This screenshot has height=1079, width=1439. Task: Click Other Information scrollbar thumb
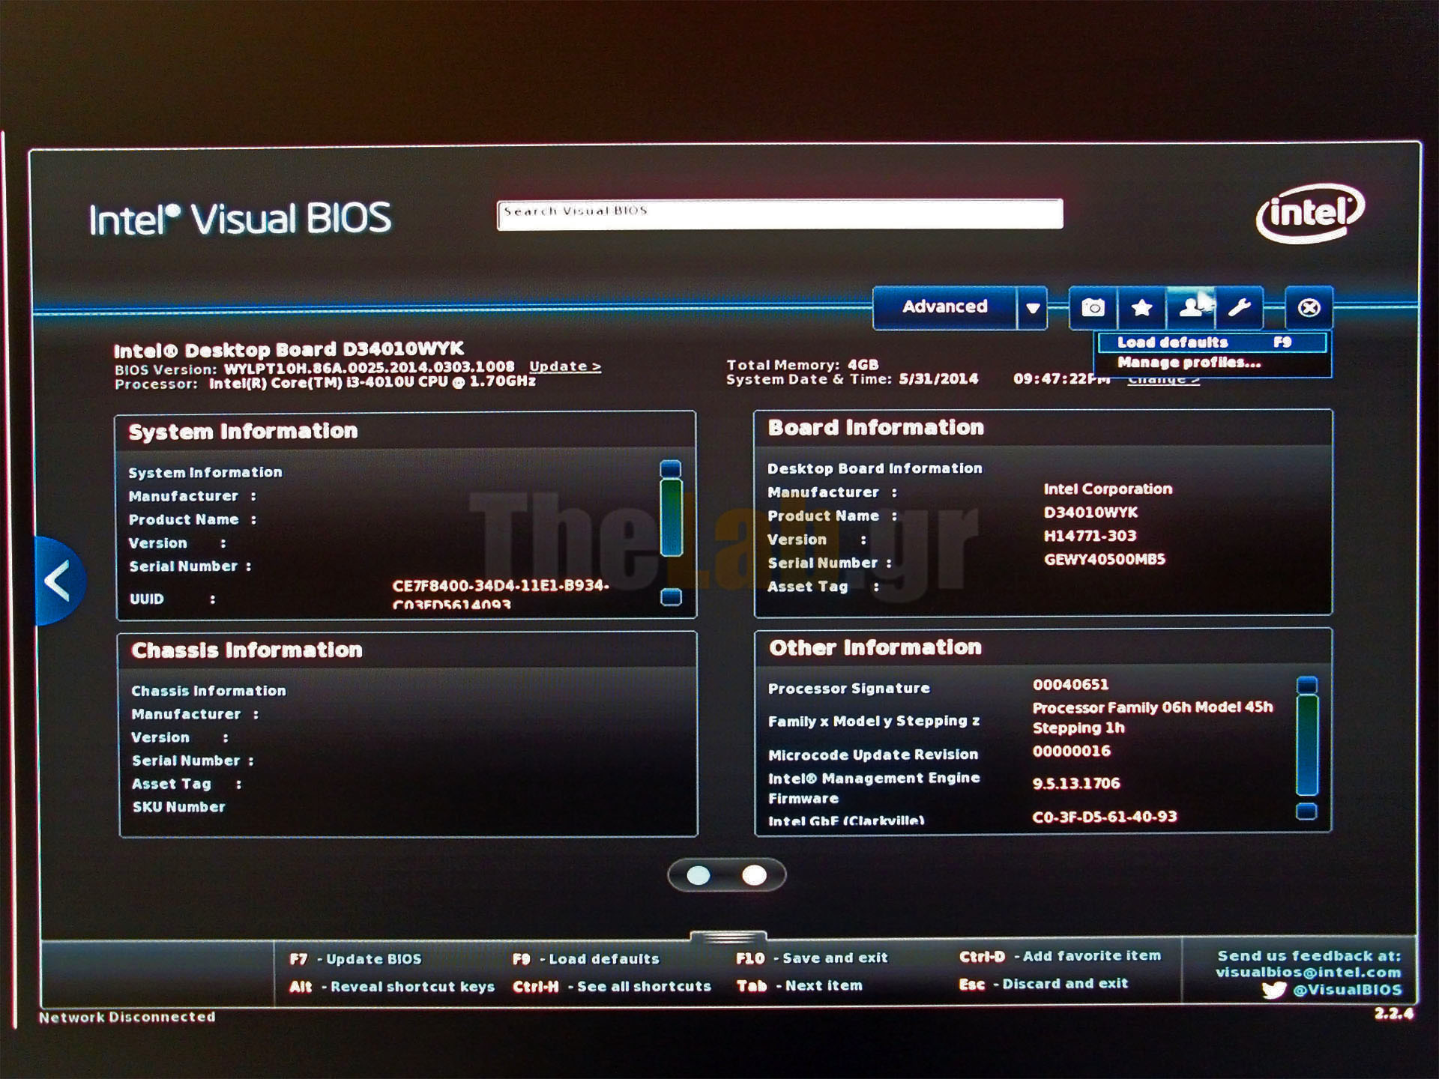pos(1306,746)
